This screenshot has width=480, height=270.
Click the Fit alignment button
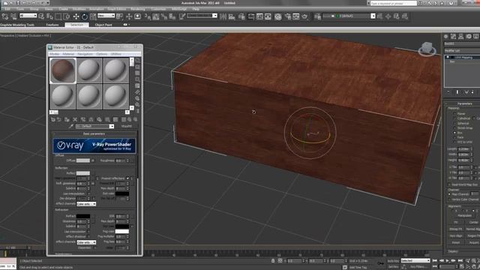point(456,222)
